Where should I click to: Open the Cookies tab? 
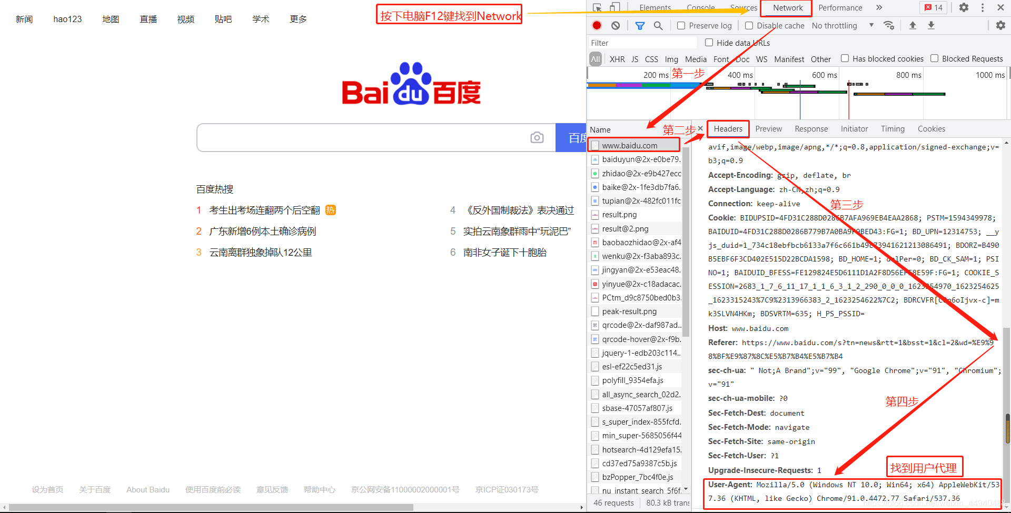point(931,129)
